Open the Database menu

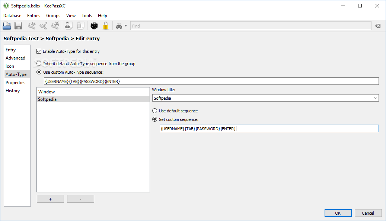click(x=12, y=16)
